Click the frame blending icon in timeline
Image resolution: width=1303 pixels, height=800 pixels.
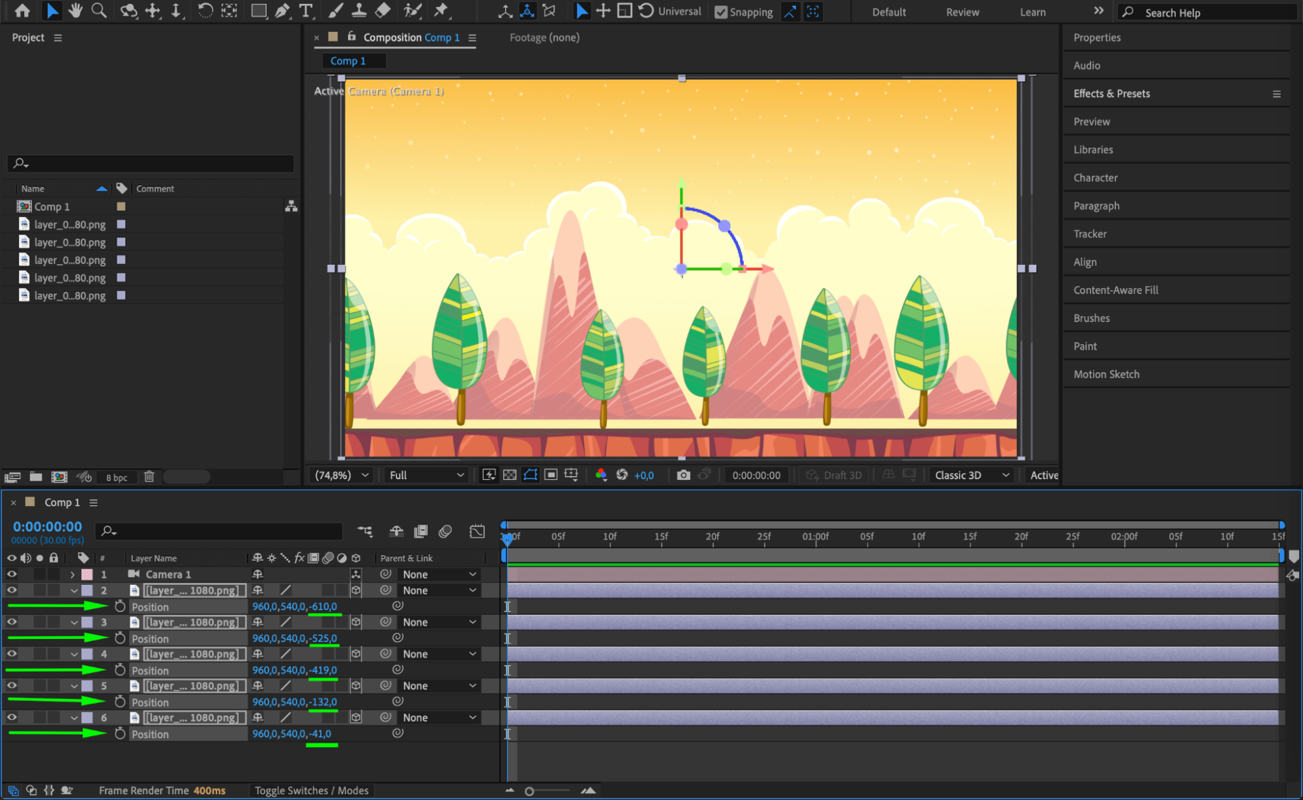coord(421,531)
